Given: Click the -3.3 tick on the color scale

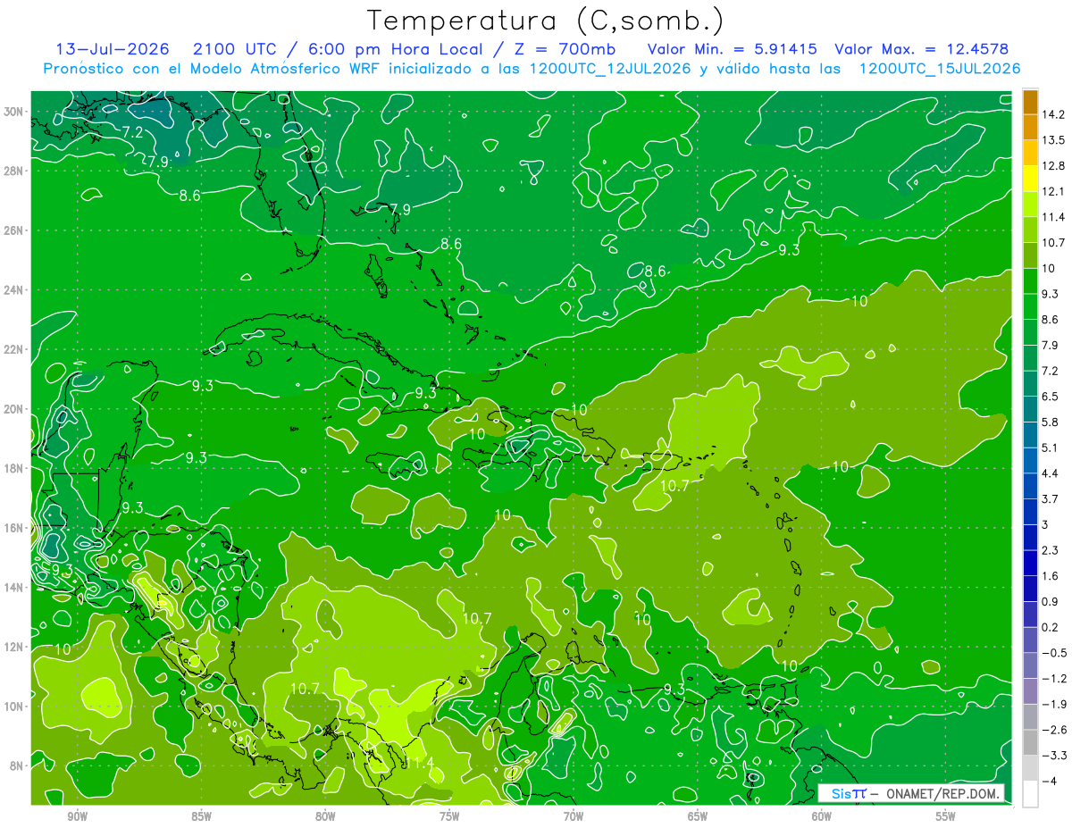Looking at the screenshot, I should tap(1054, 756).
